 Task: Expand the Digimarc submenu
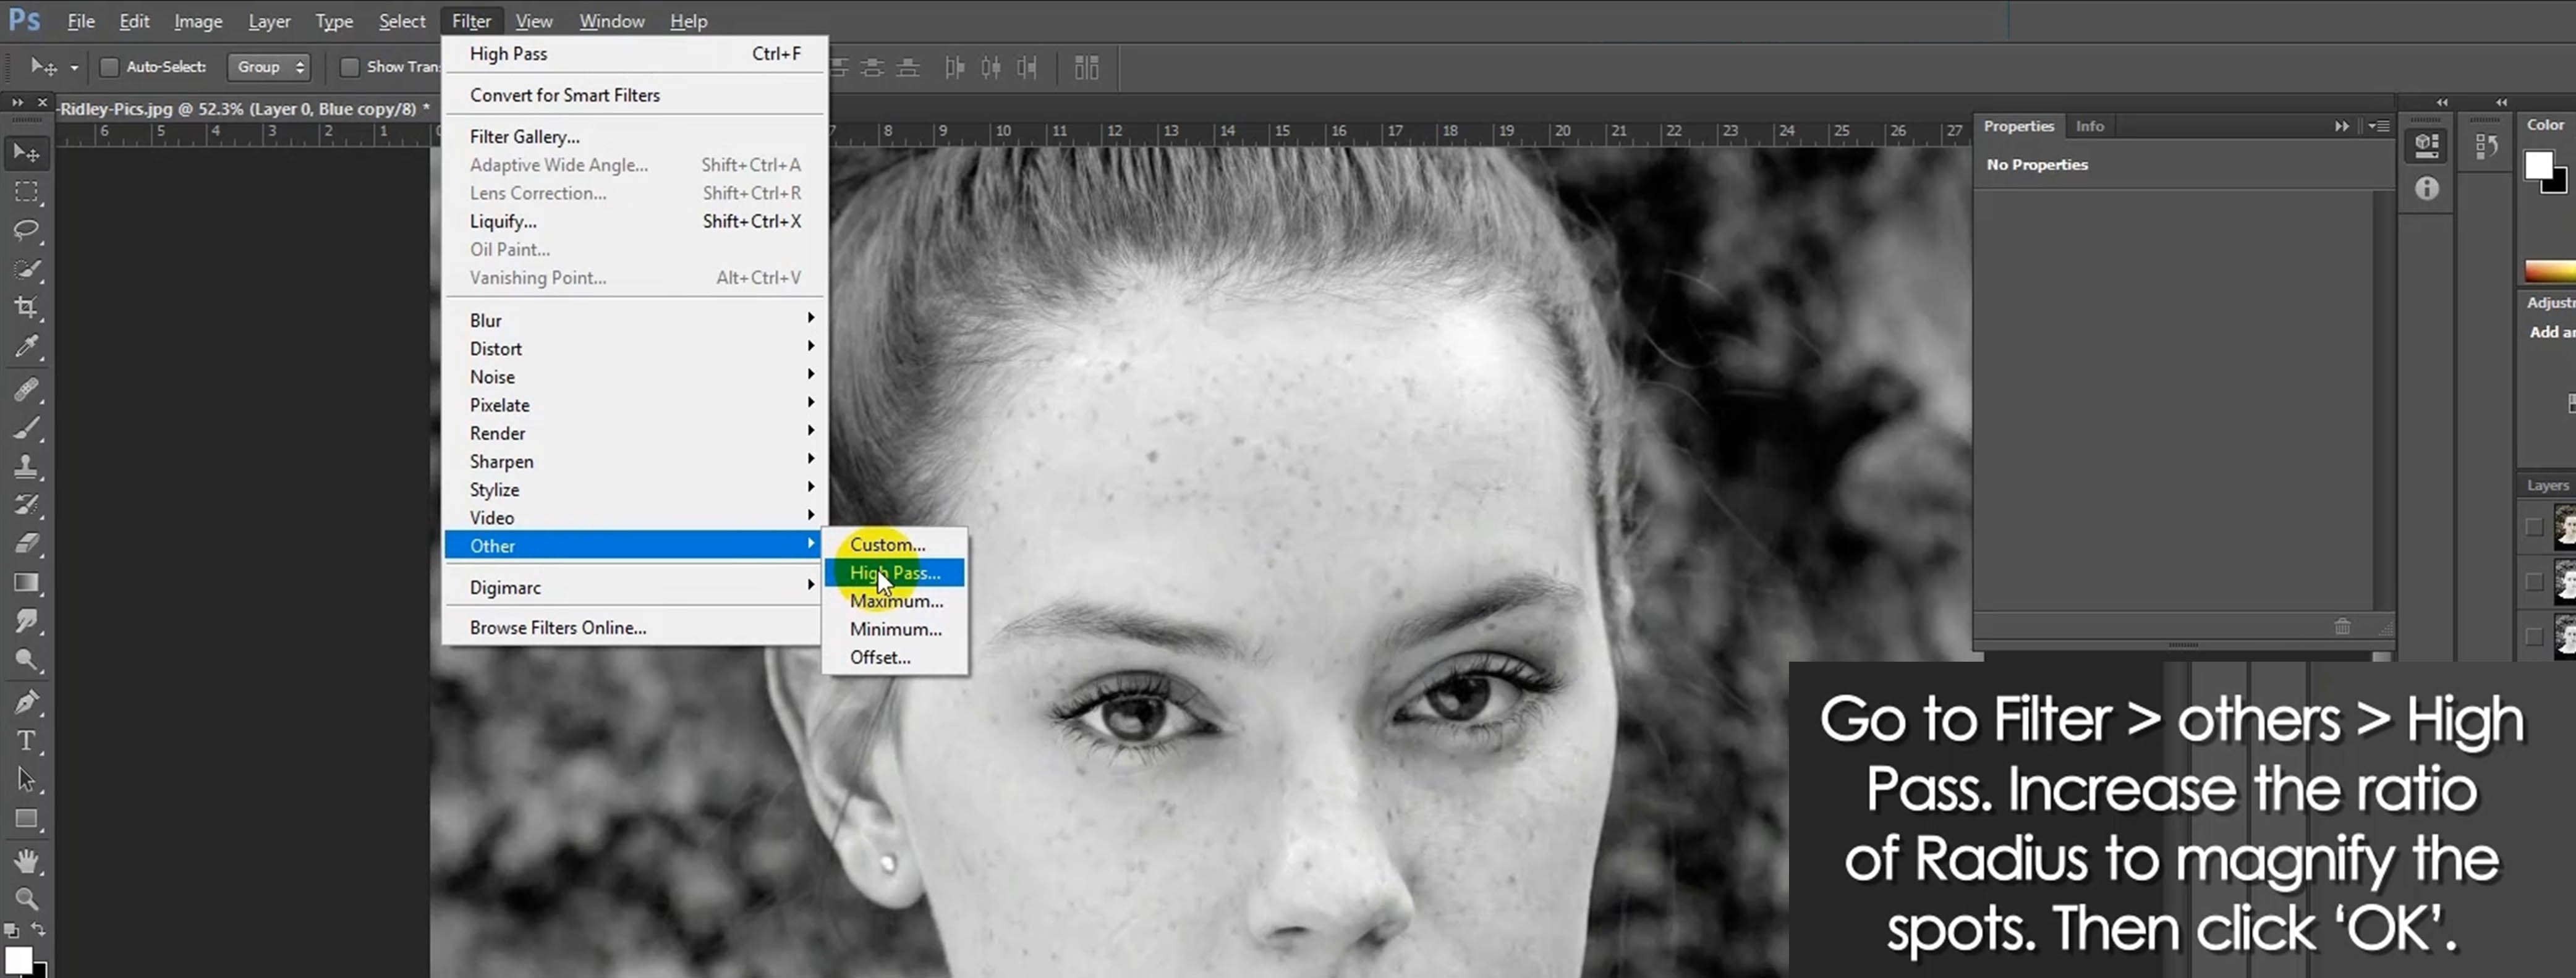(634, 586)
